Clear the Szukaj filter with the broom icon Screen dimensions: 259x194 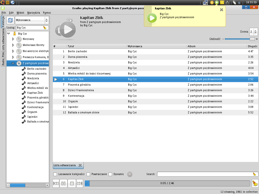pyautogui.click(x=45, y=28)
